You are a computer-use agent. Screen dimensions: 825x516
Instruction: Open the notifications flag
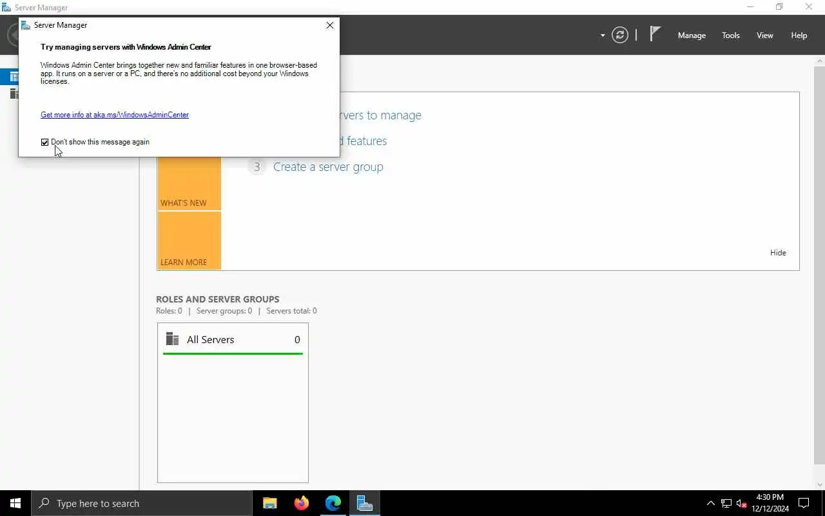pyautogui.click(x=655, y=34)
